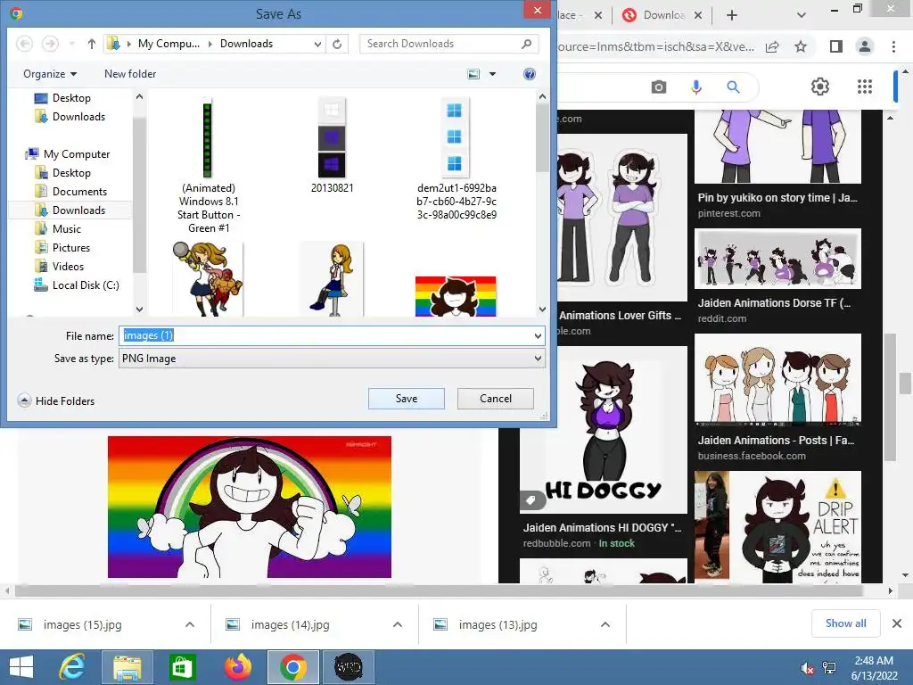Click the search magnifier in Search Downloads box
913x685 pixels.
pyautogui.click(x=526, y=44)
